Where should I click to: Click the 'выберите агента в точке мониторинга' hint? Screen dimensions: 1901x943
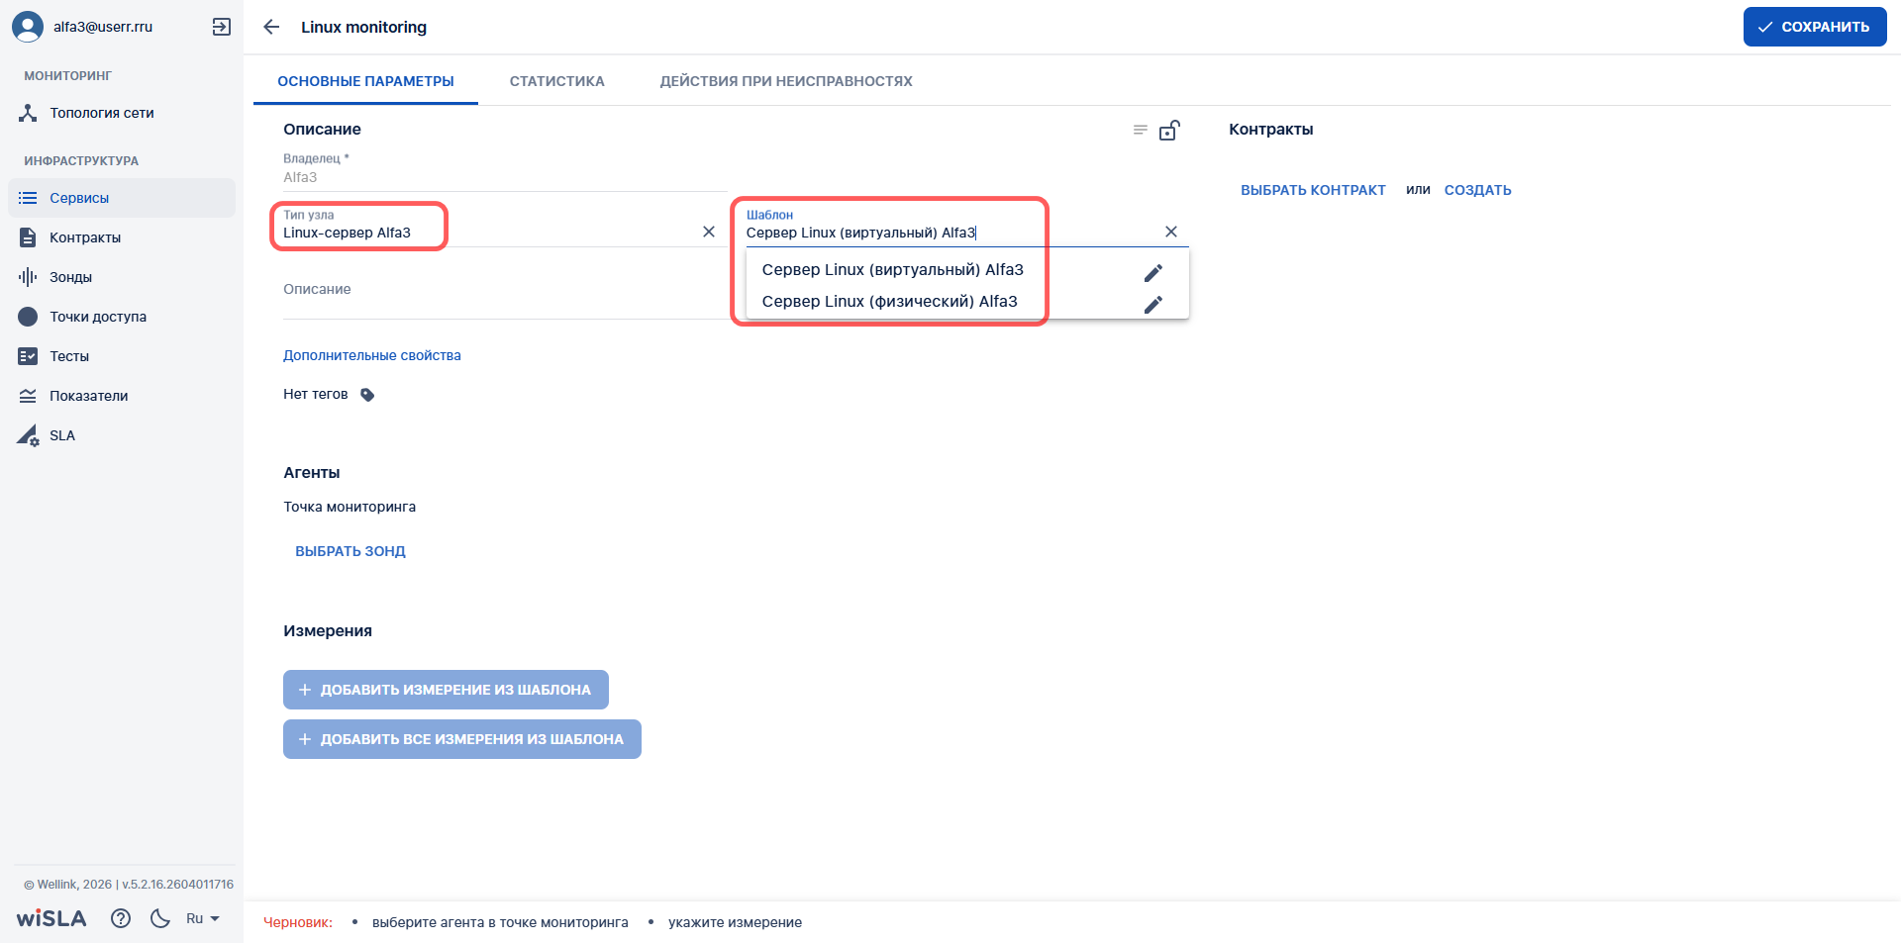click(x=500, y=922)
